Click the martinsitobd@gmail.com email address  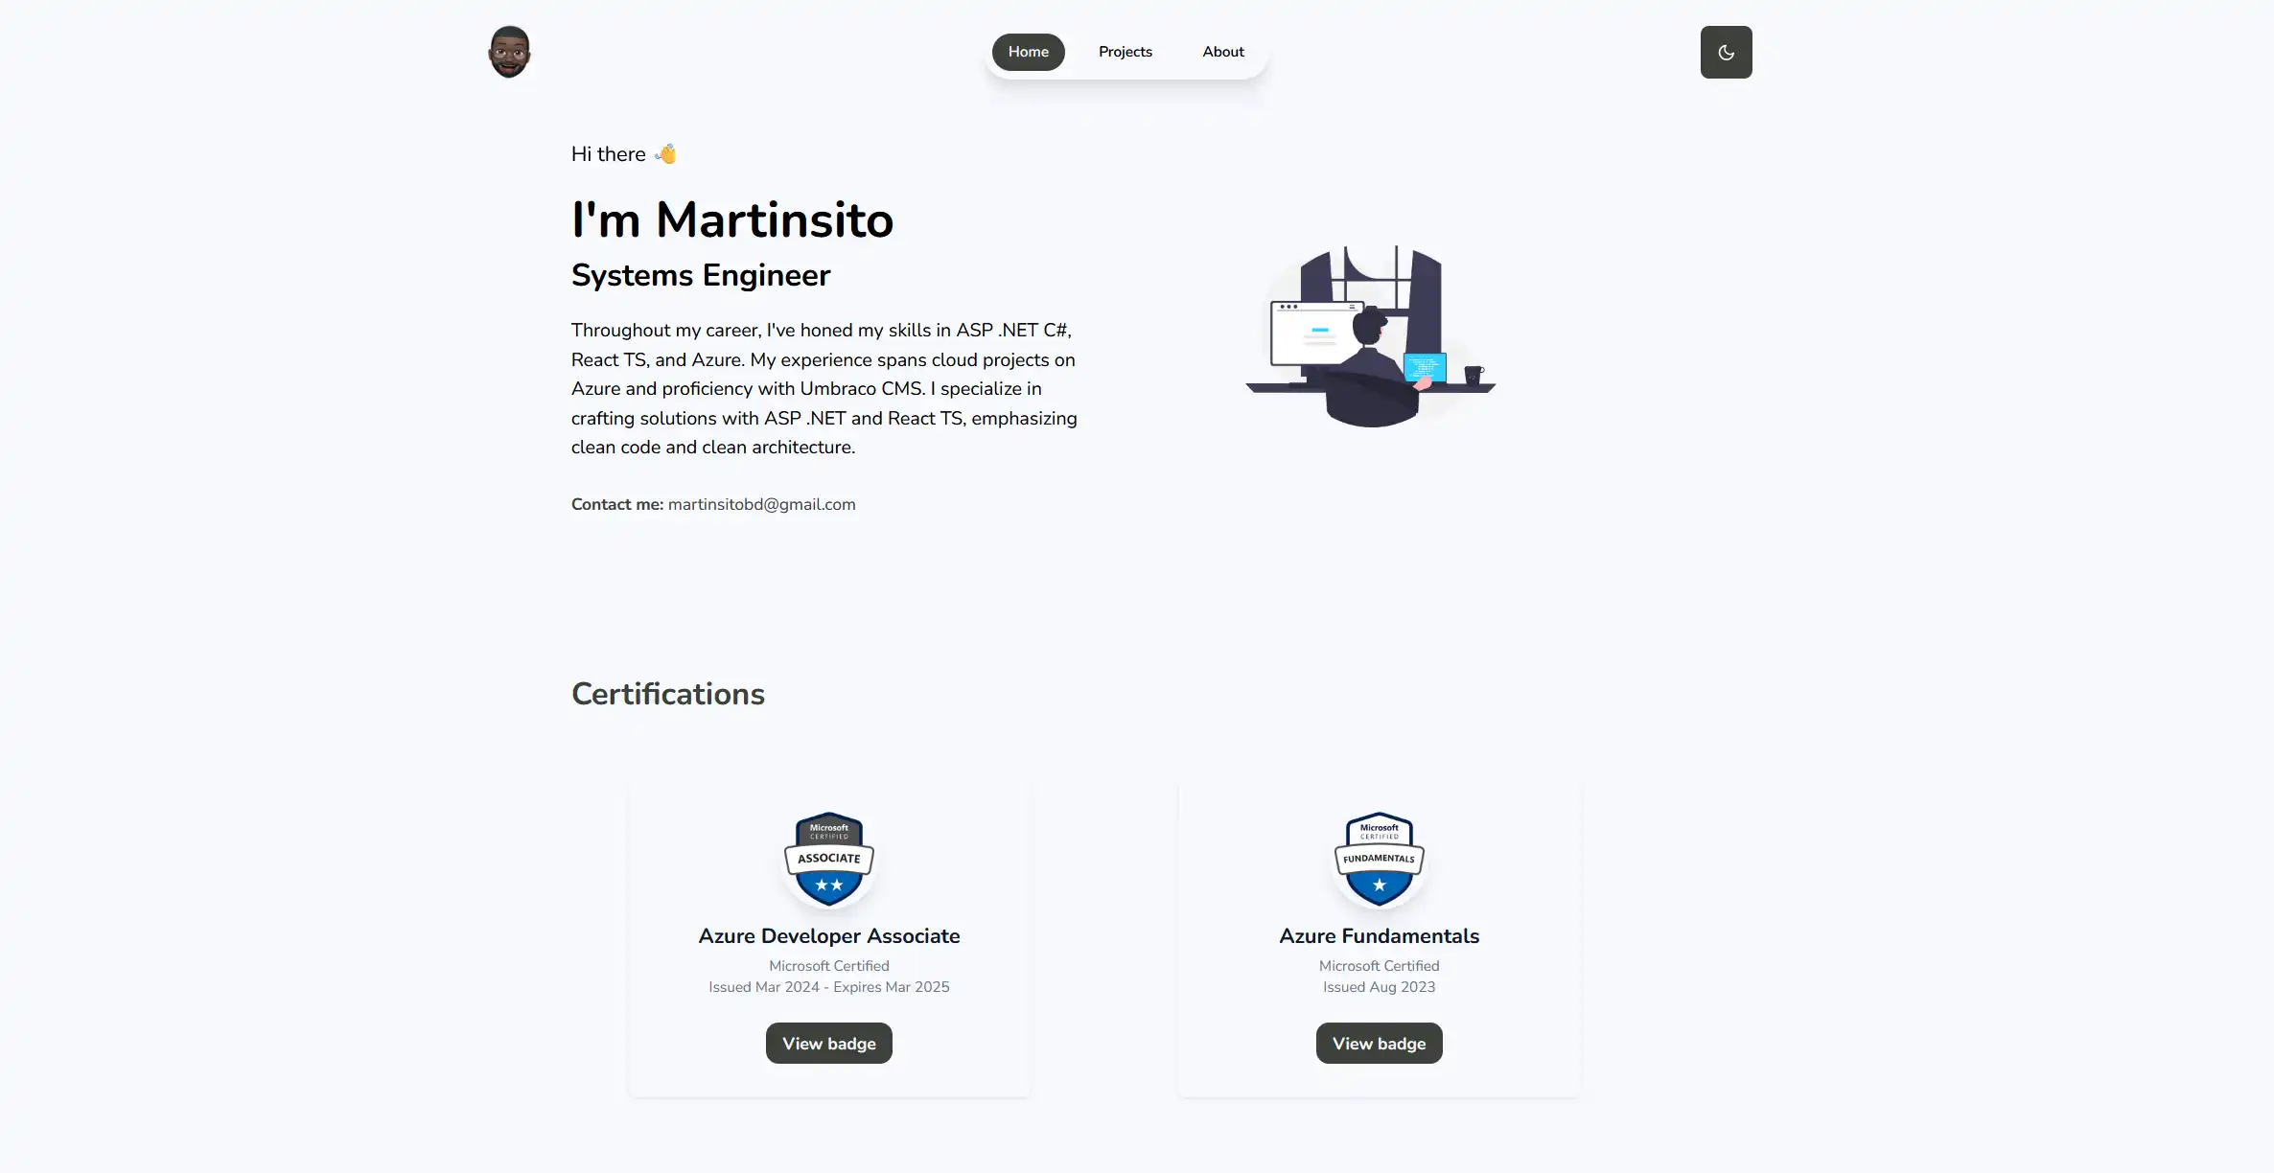(x=760, y=504)
